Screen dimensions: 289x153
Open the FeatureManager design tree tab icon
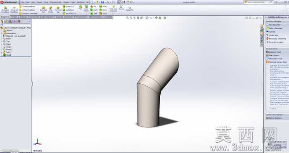point(2,21)
